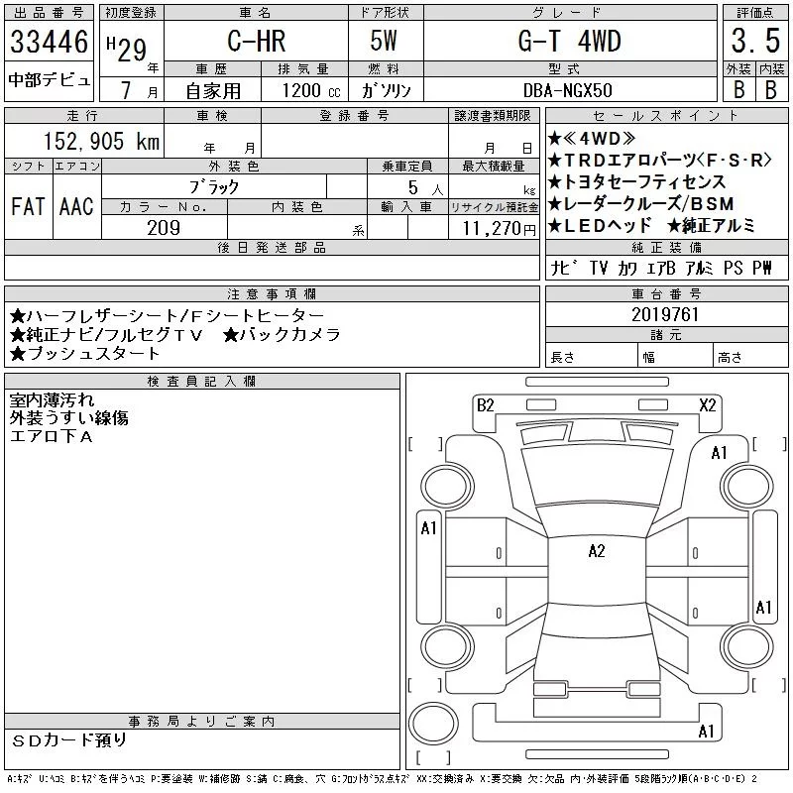This screenshot has height=793, width=793.
Task: Select the FAT shift value
Action: coord(28,206)
